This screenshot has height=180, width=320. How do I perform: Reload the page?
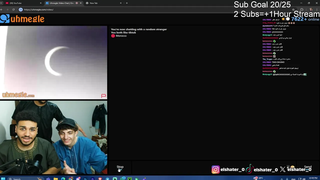click(13, 9)
